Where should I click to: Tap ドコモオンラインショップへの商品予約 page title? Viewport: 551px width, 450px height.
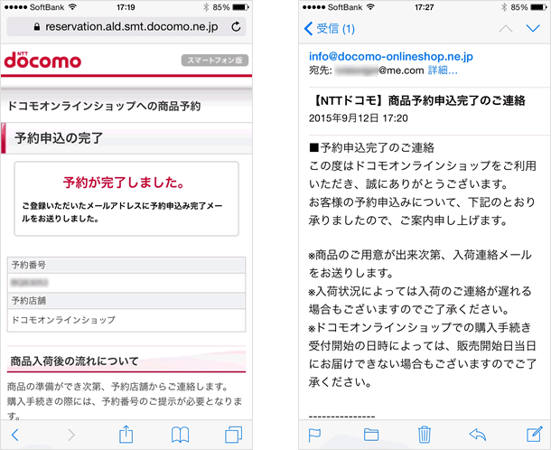click(104, 106)
